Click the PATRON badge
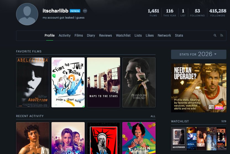 click(x=75, y=11)
